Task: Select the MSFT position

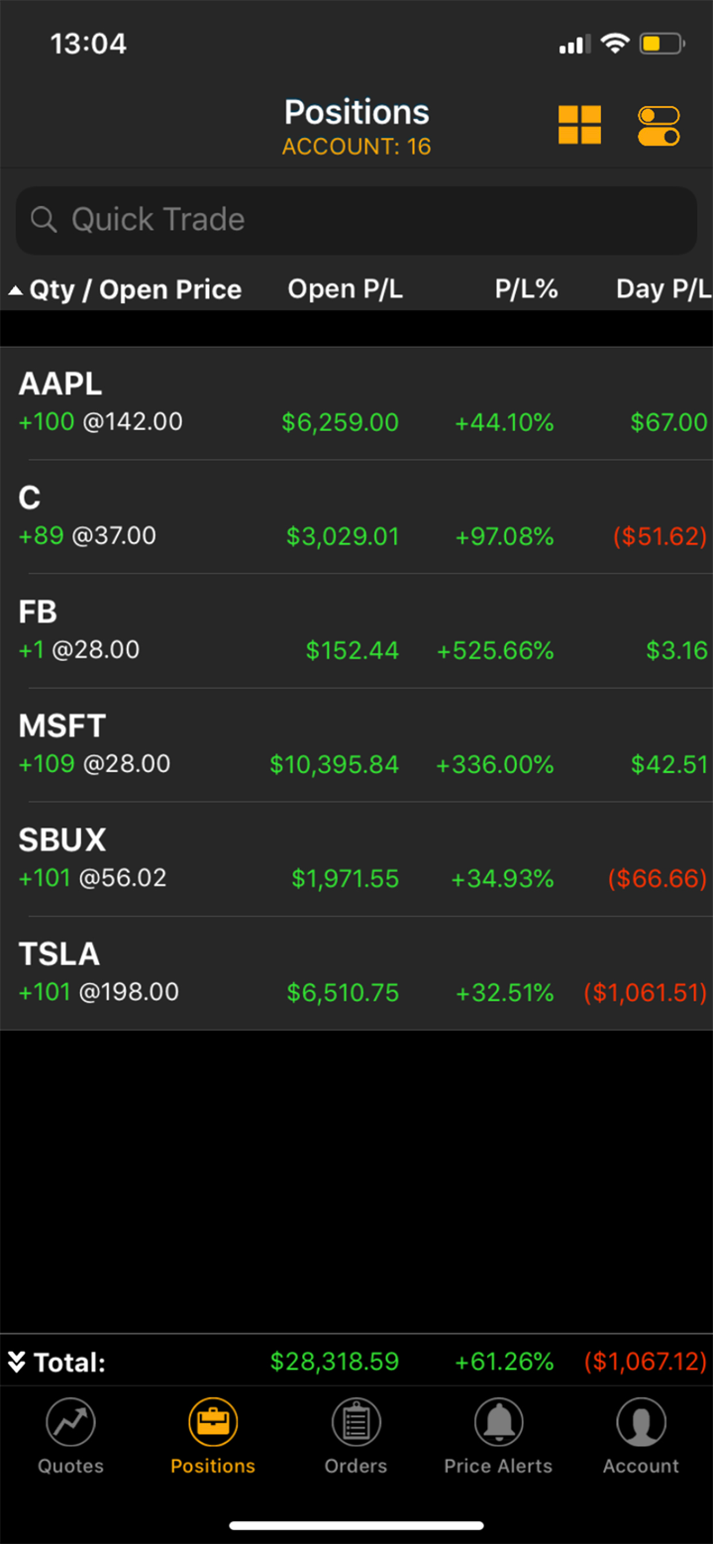Action: pyautogui.click(x=356, y=745)
